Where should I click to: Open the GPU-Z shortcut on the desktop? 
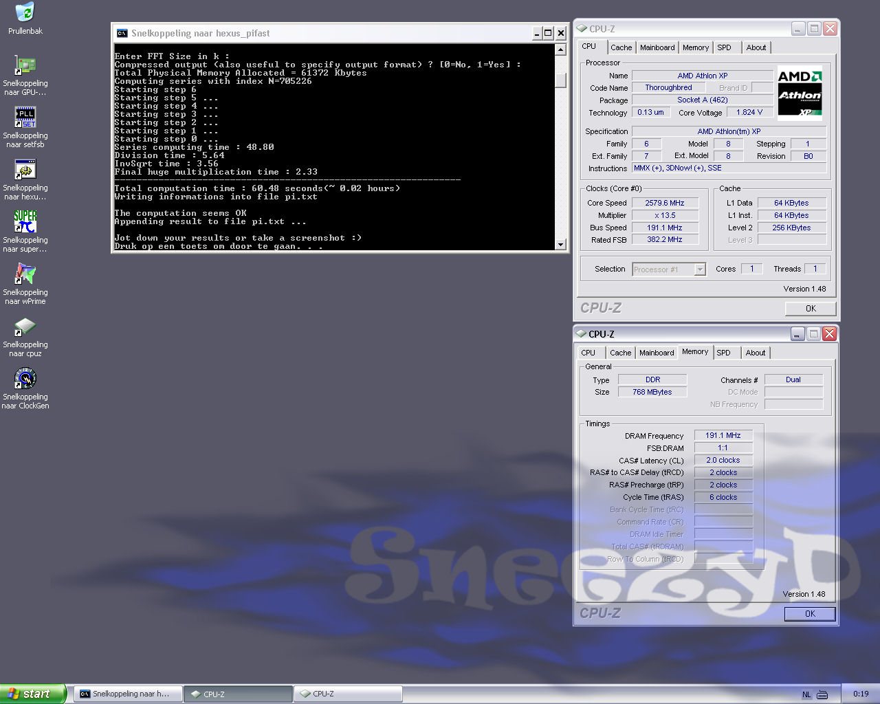coord(25,65)
